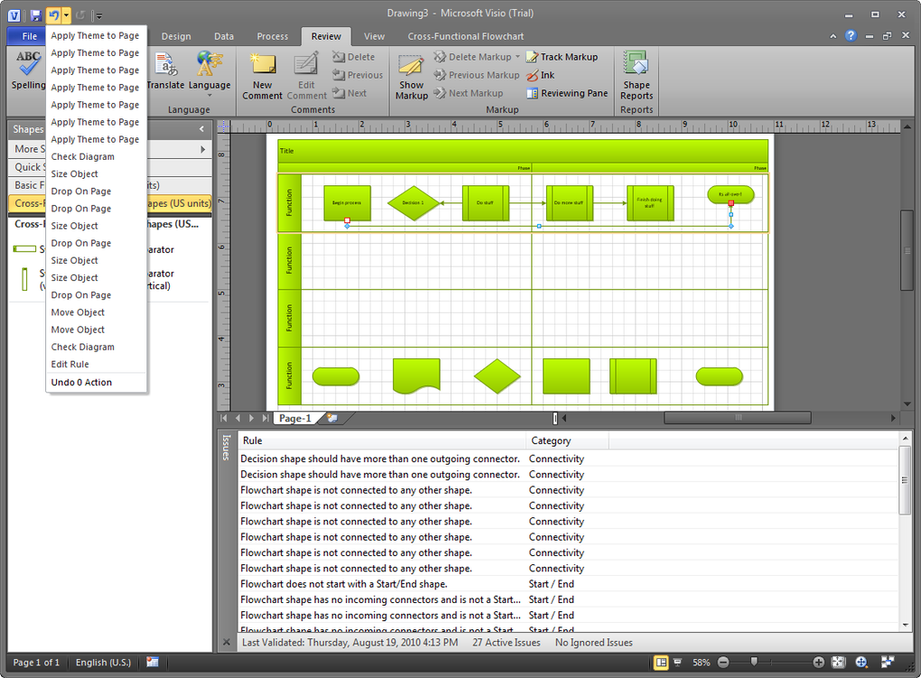The width and height of the screenshot is (921, 678).
Task: Toggle the presentation mode view in status bar
Action: [677, 662]
